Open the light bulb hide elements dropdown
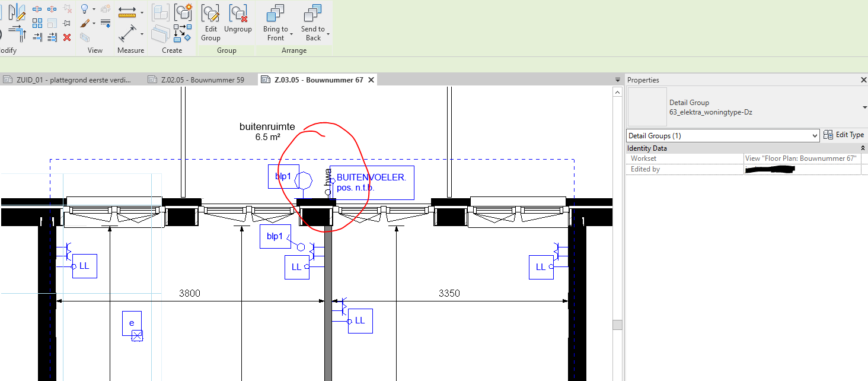The image size is (868, 381). (x=94, y=9)
